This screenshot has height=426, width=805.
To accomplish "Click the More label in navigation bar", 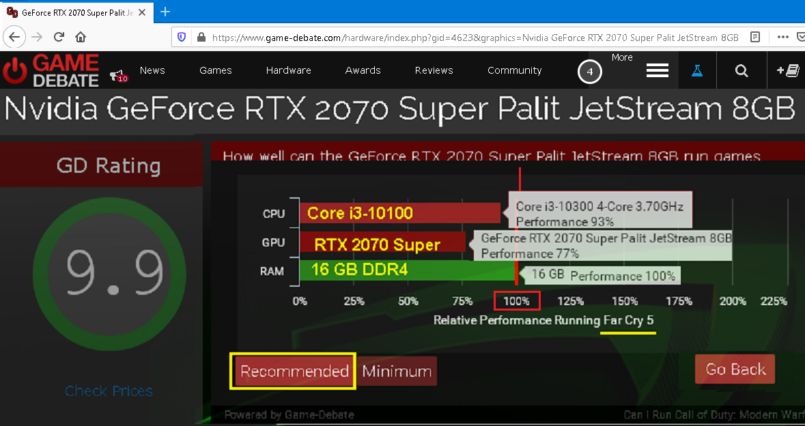I will [x=622, y=57].
